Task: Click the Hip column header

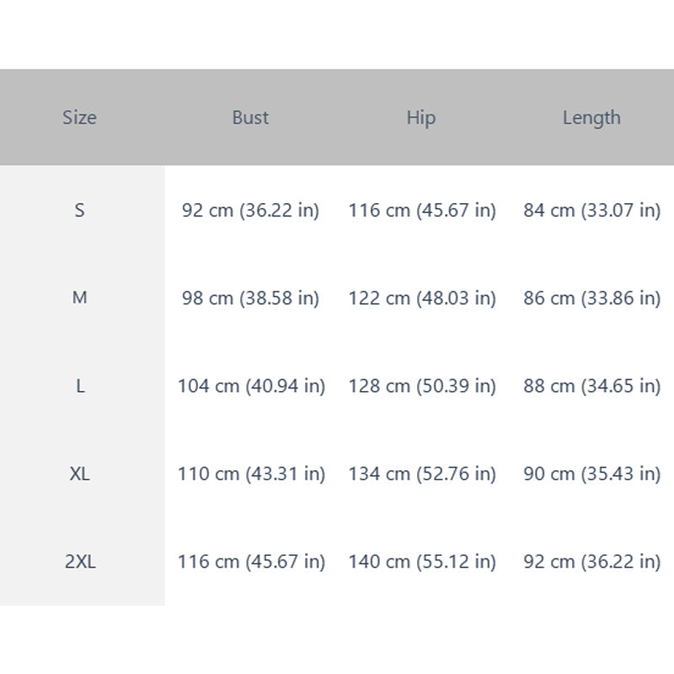Action: pyautogui.click(x=421, y=118)
